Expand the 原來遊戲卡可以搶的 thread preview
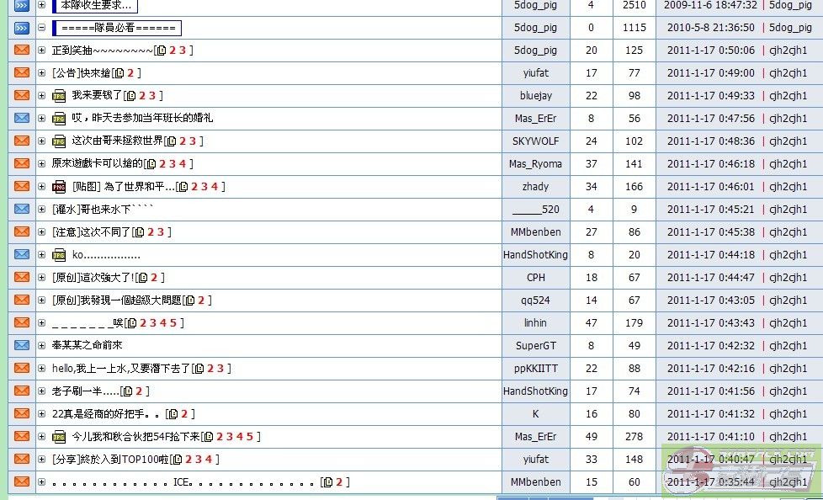823x500 pixels. (x=42, y=163)
